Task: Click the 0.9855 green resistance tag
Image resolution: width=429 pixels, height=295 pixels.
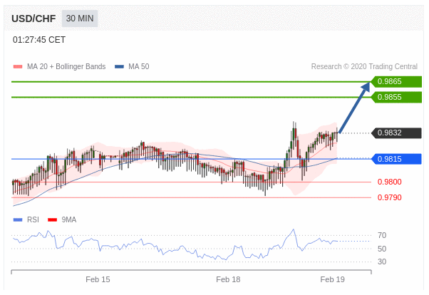Action: click(396, 97)
